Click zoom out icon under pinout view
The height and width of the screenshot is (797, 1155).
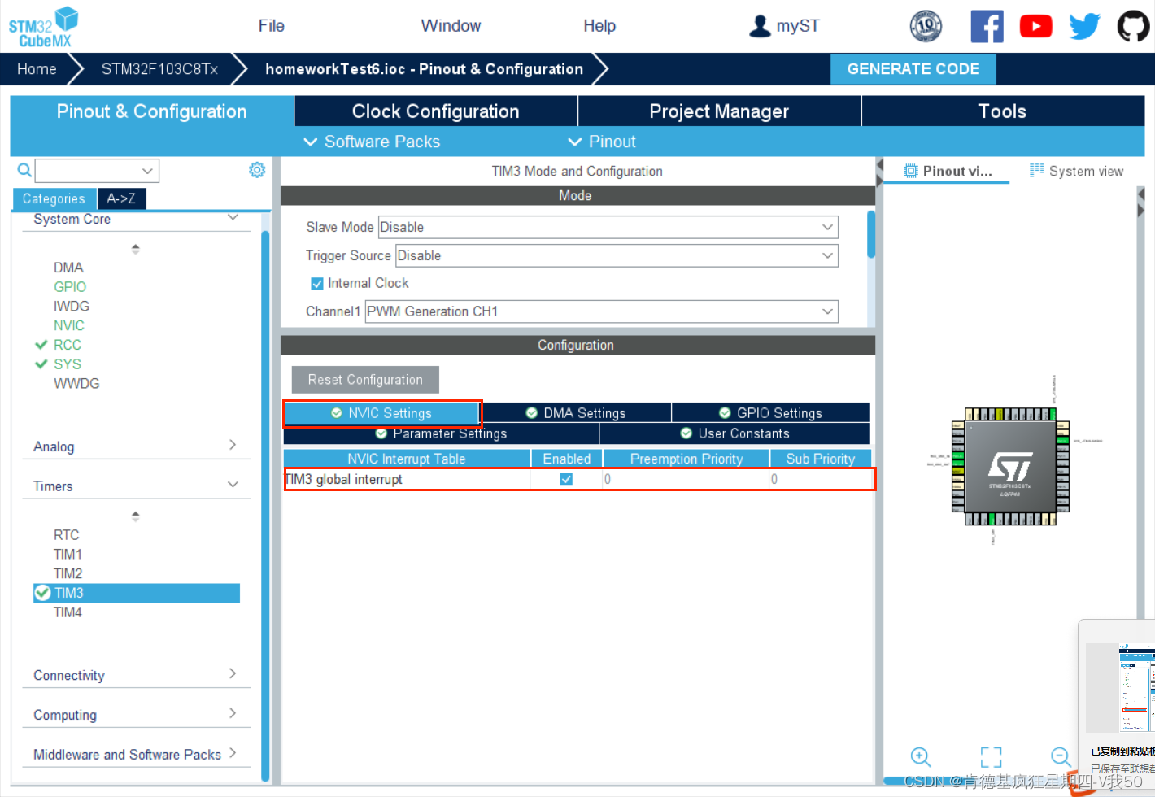tap(1061, 756)
